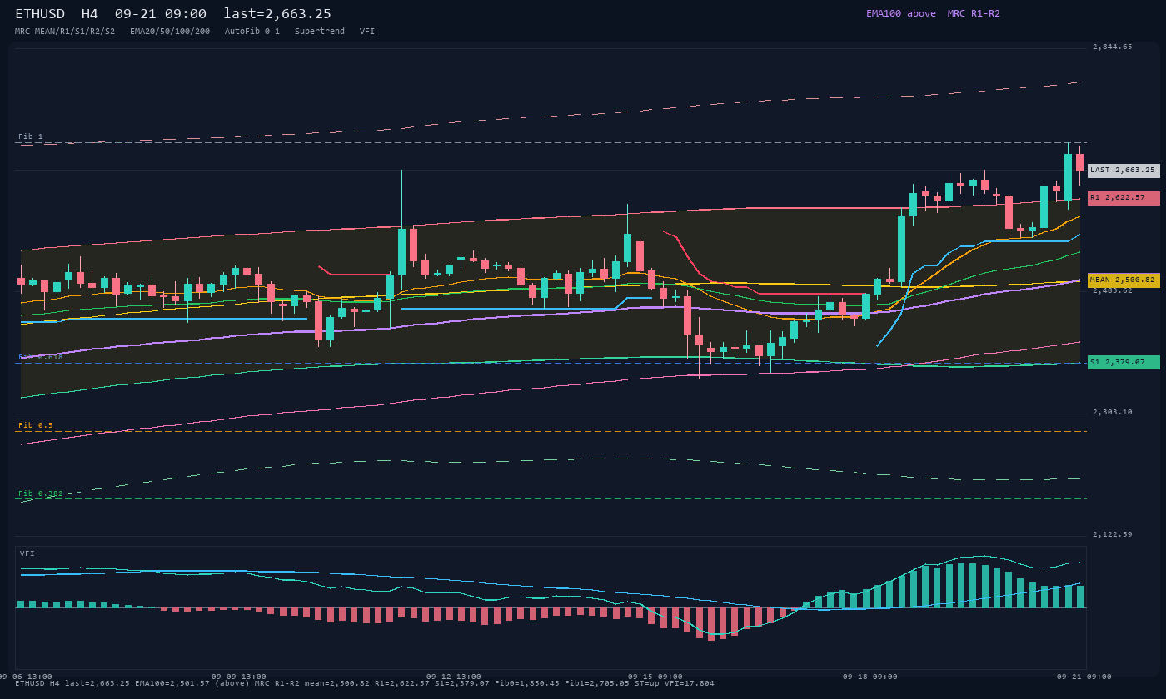Click the VFI panel title
The image size is (1166, 699).
coord(27,553)
